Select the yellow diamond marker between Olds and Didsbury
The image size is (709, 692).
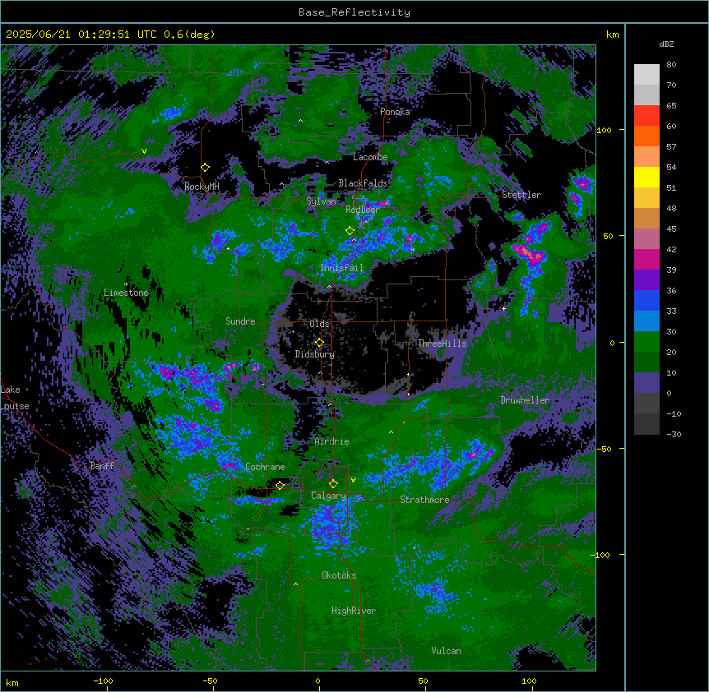(x=319, y=343)
